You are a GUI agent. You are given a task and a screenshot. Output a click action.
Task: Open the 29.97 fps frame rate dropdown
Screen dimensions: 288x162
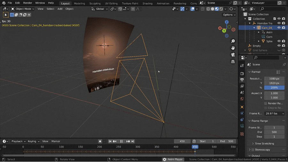pyautogui.click(x=275, y=114)
